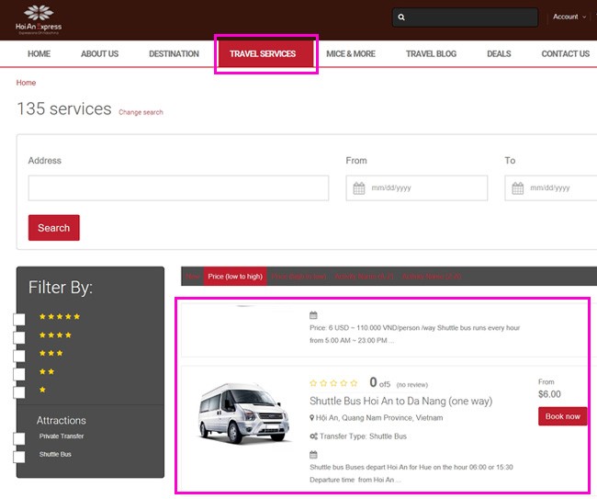Open the MICE & MORE menu

pos(351,53)
